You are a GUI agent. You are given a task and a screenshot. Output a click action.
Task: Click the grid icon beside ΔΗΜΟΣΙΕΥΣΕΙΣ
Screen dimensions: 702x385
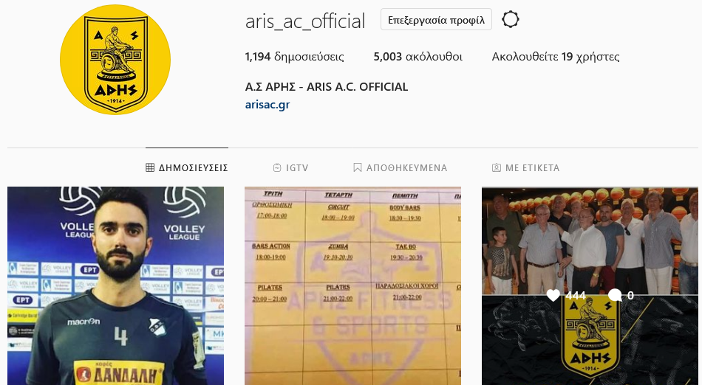coord(150,167)
